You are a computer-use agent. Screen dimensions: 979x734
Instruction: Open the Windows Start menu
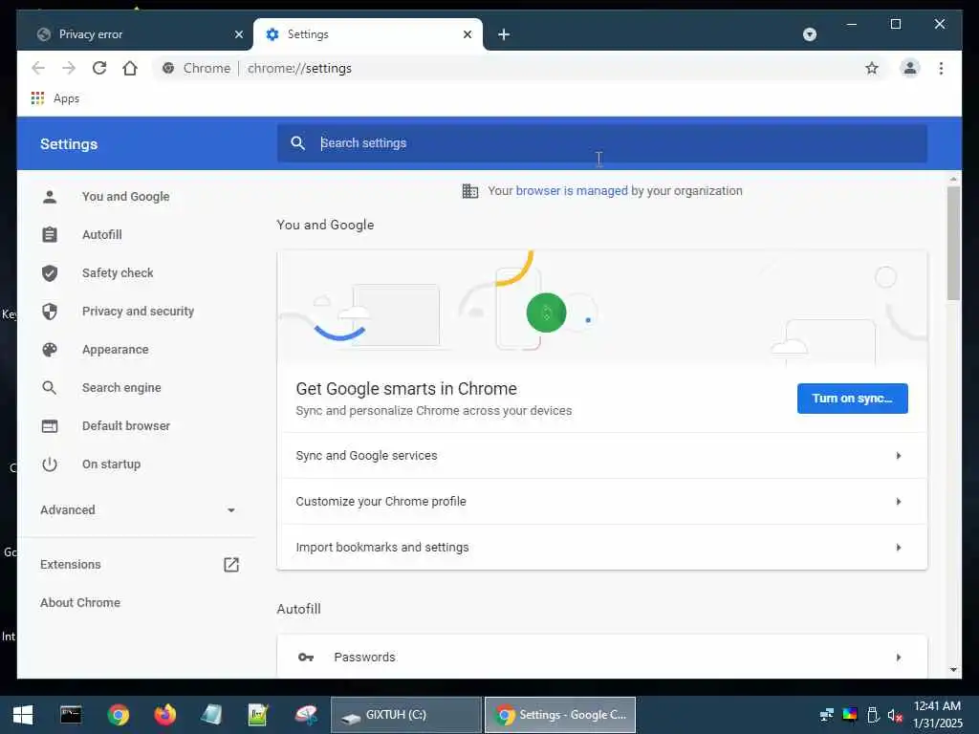[23, 715]
